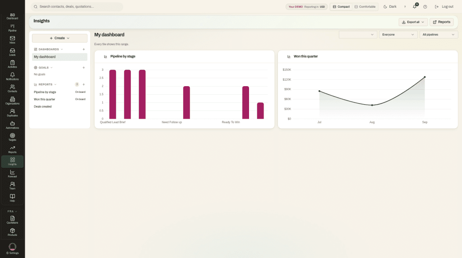Open the empty date range dropdown
The height and width of the screenshot is (258, 462).
[x=358, y=34]
